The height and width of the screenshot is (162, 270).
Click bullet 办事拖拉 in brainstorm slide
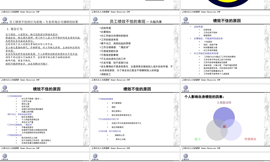(105, 32)
